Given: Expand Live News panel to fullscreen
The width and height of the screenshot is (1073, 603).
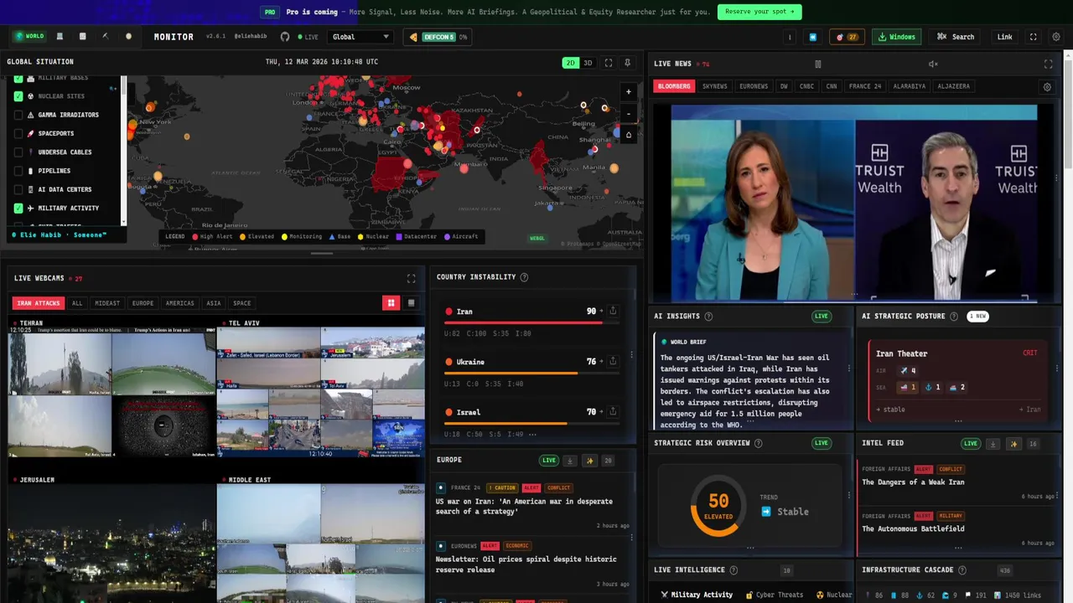Looking at the screenshot, I should click(1048, 64).
